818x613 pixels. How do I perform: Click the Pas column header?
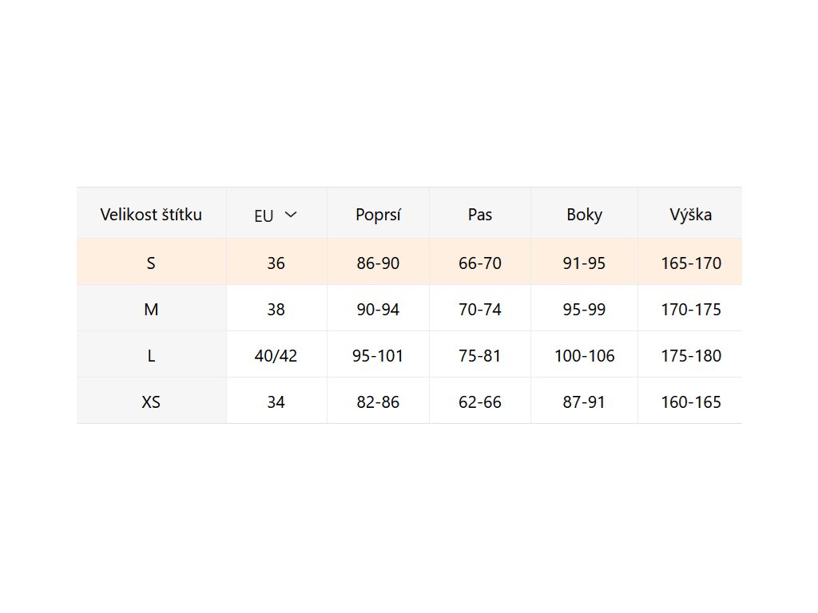click(x=480, y=215)
